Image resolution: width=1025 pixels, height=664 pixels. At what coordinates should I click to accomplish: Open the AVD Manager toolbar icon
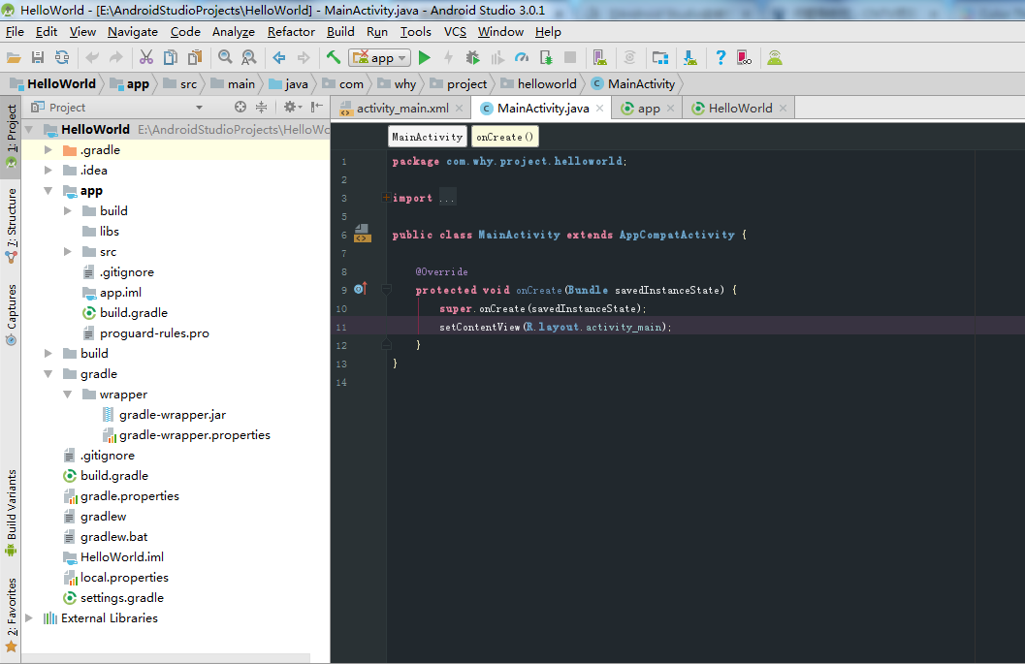599,58
